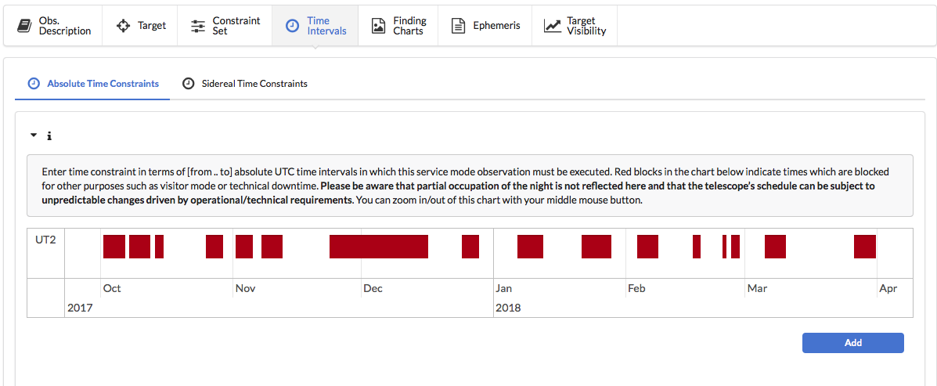Click the info "i" icon above the description
The width and height of the screenshot is (937, 386).
click(x=49, y=136)
